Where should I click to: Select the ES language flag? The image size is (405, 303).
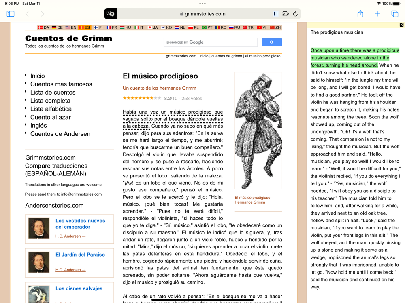(x=85, y=27)
